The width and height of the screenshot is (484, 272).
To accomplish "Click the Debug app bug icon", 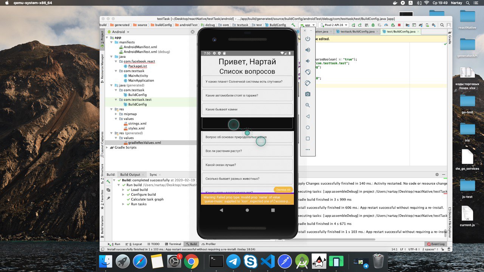I will (373, 25).
